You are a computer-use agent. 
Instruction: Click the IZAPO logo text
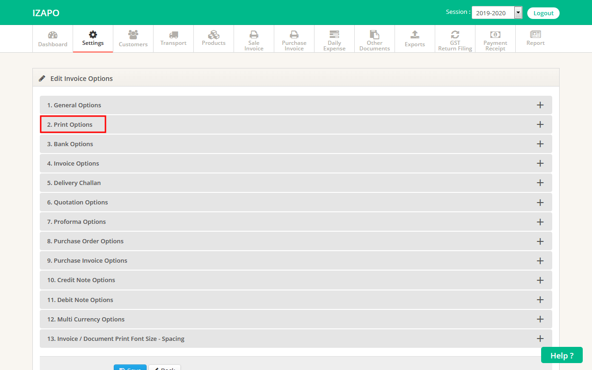(46, 13)
